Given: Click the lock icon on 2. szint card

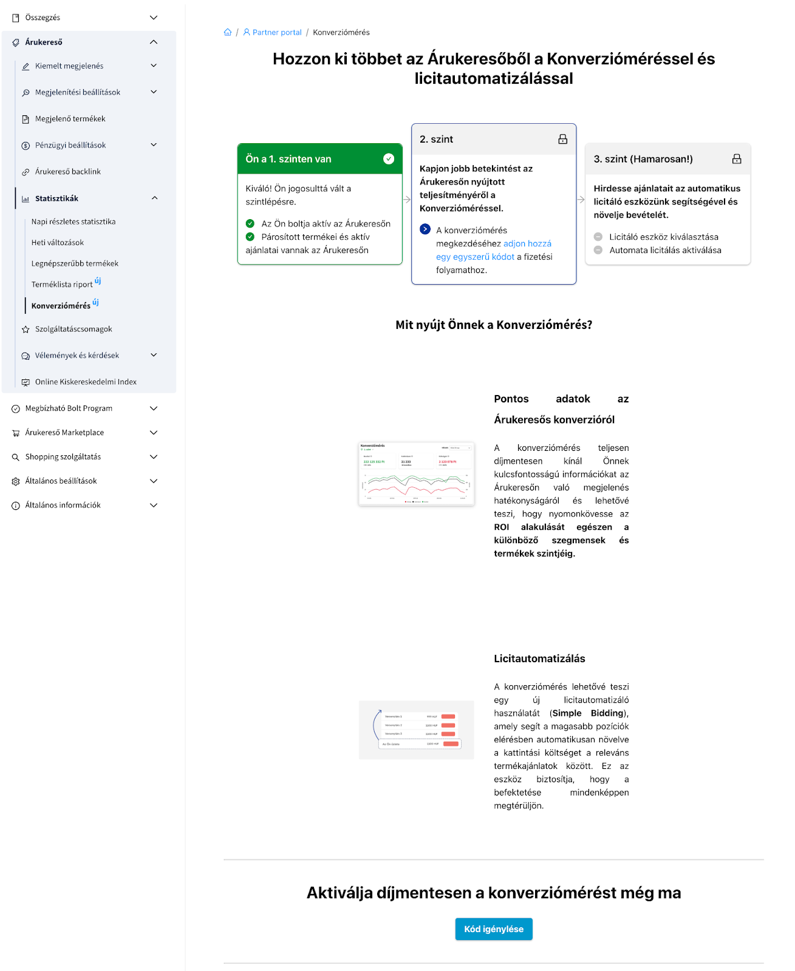Looking at the screenshot, I should 563,139.
